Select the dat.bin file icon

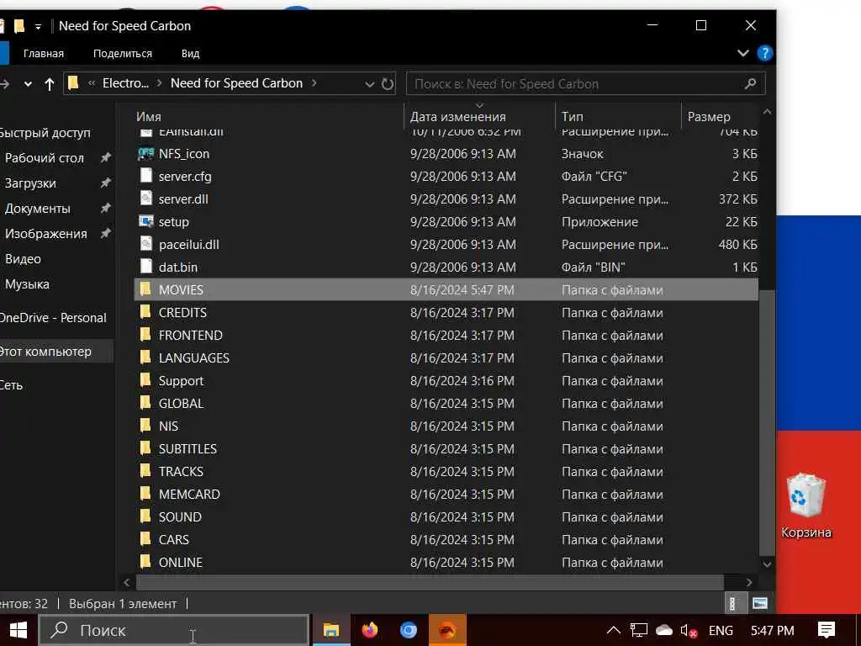pos(145,267)
